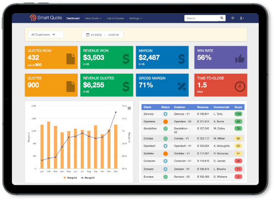
Task: Expand the Settings menu
Action: (136, 18)
